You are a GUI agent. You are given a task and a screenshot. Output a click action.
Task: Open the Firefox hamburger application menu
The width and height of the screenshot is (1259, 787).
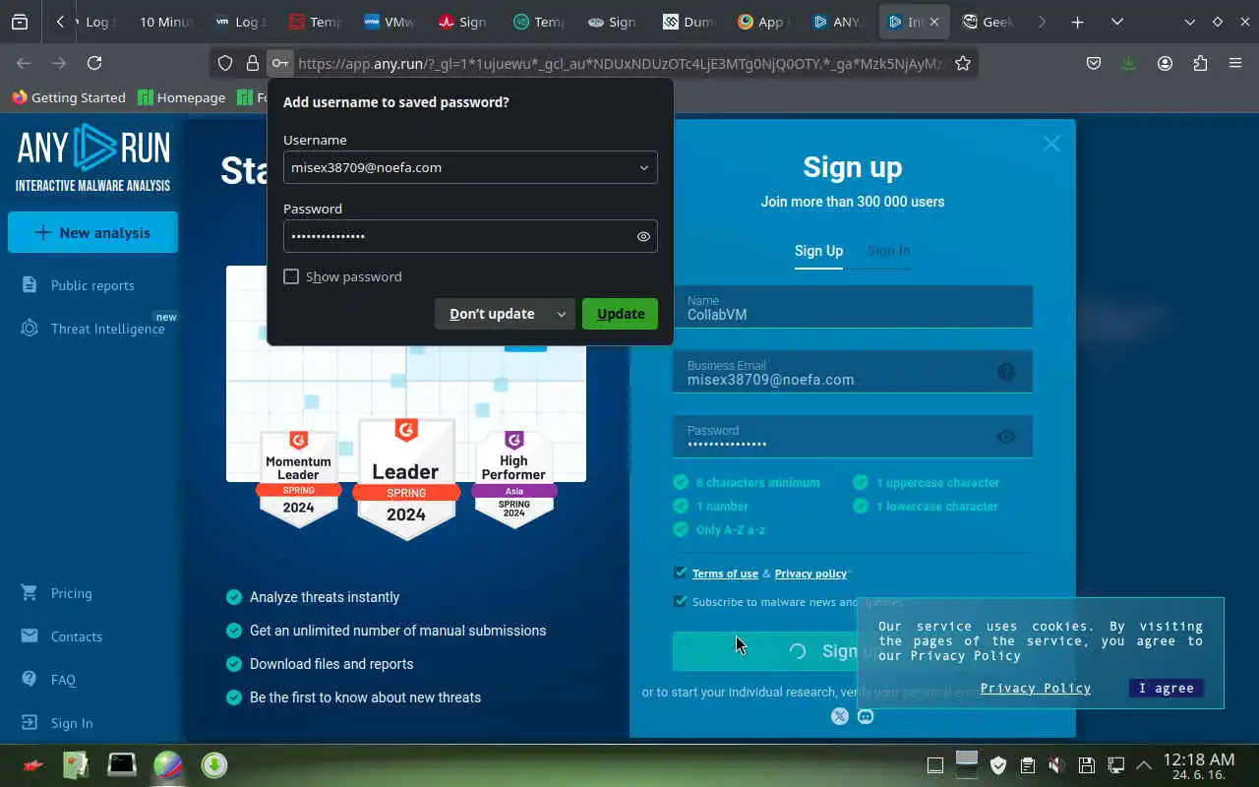[1235, 63]
